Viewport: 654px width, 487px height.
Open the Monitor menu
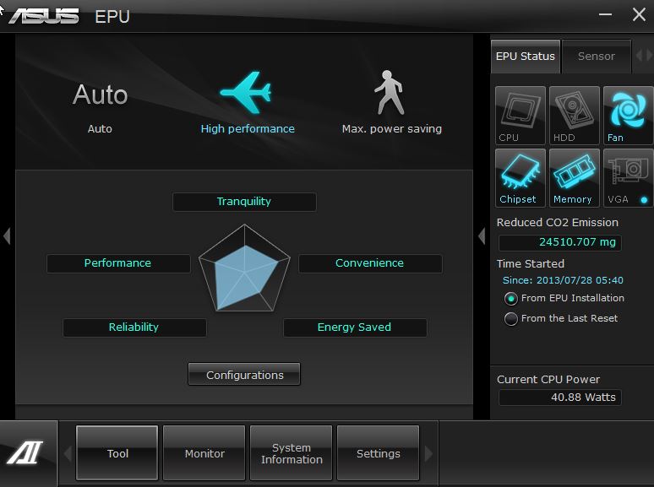click(204, 453)
